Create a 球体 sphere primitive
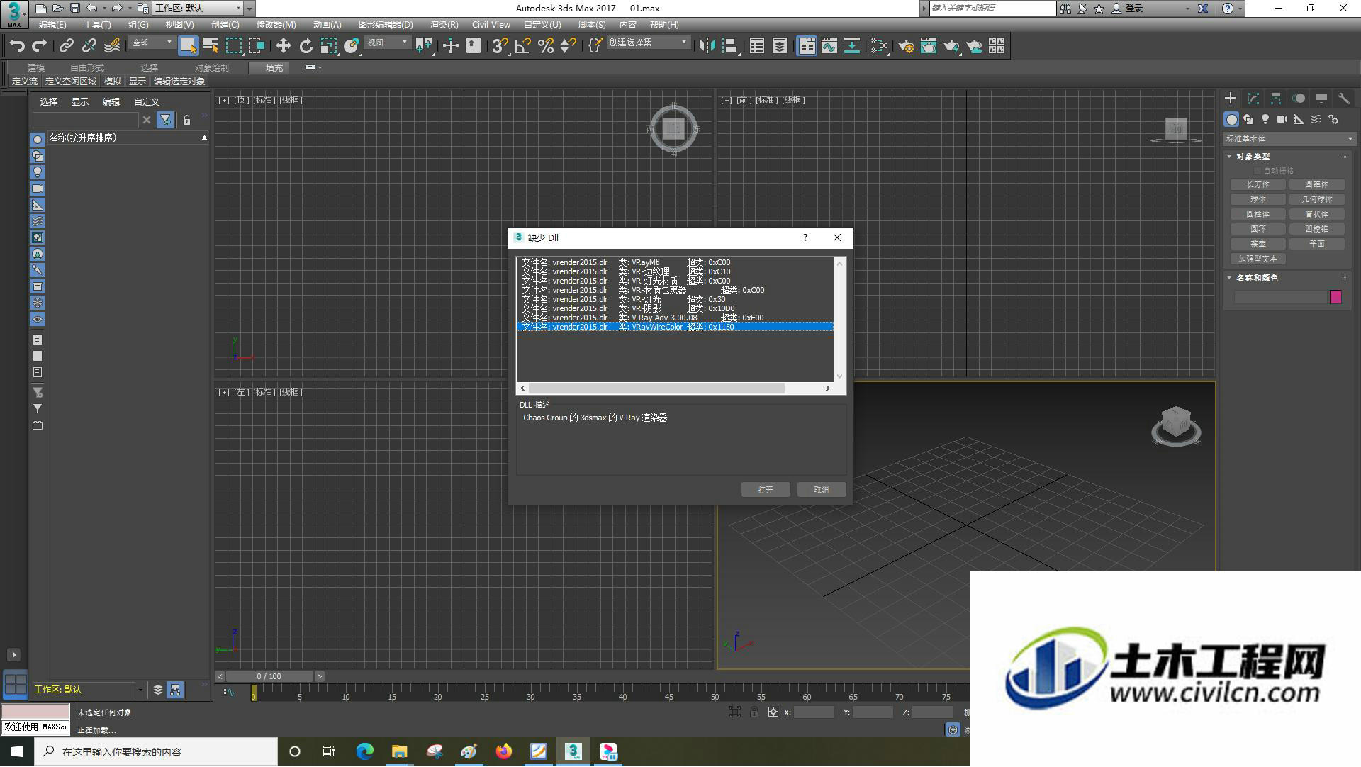Viewport: 1361px width, 767px height. coord(1258,199)
